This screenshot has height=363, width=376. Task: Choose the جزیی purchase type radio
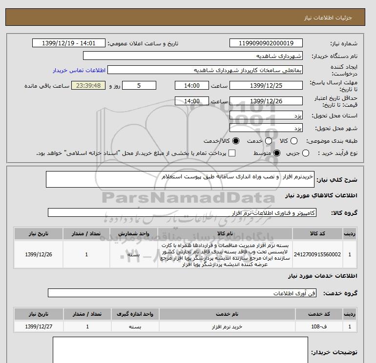tap(306, 153)
